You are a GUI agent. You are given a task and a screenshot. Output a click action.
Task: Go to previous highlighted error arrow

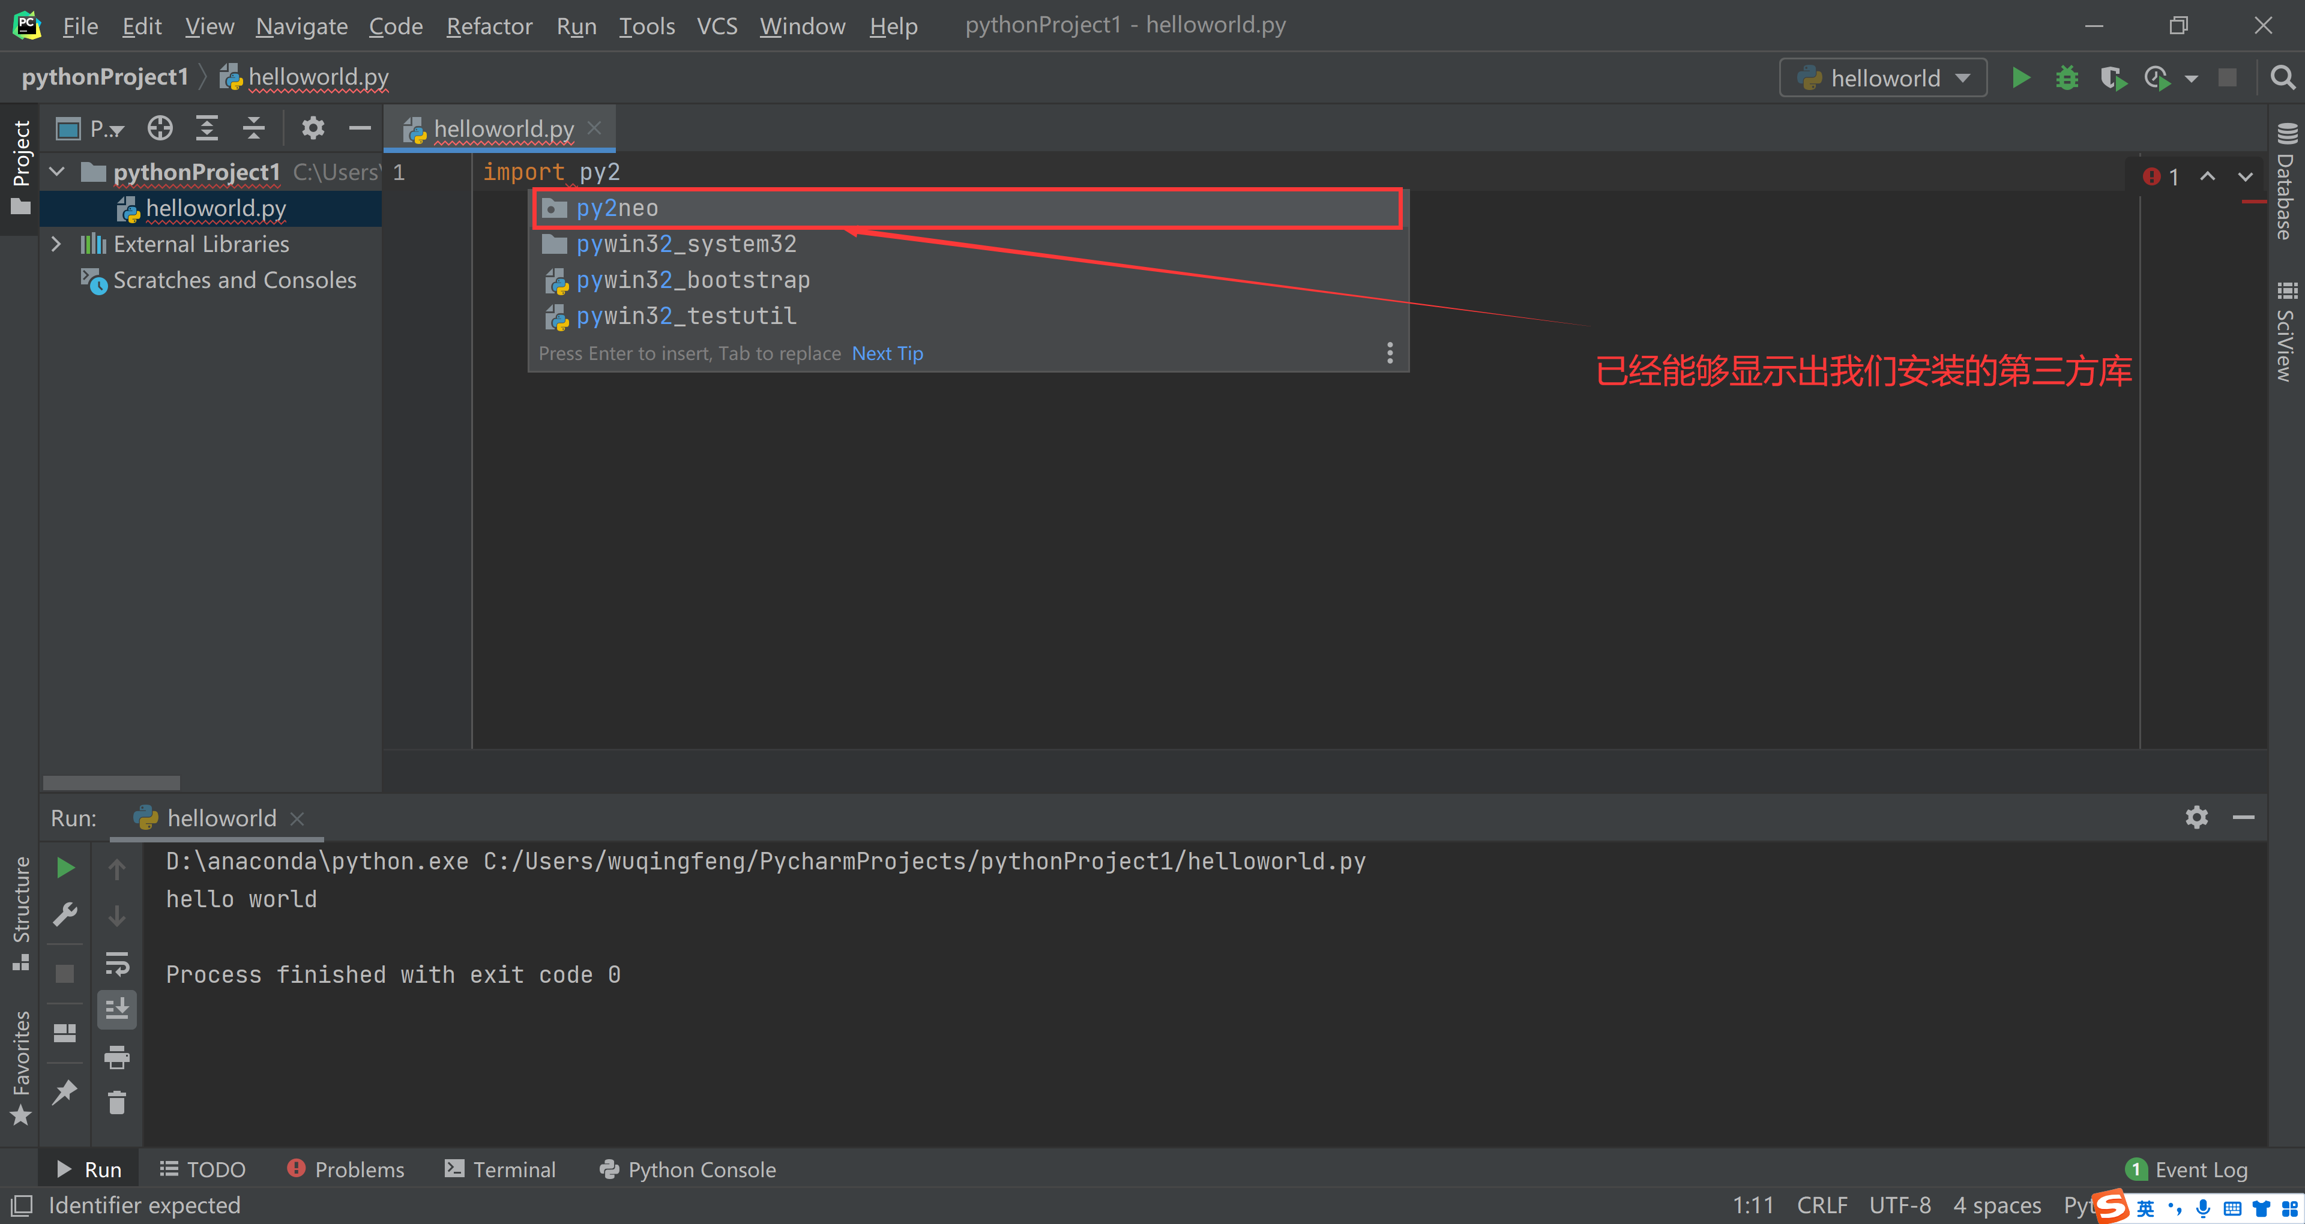click(2208, 176)
